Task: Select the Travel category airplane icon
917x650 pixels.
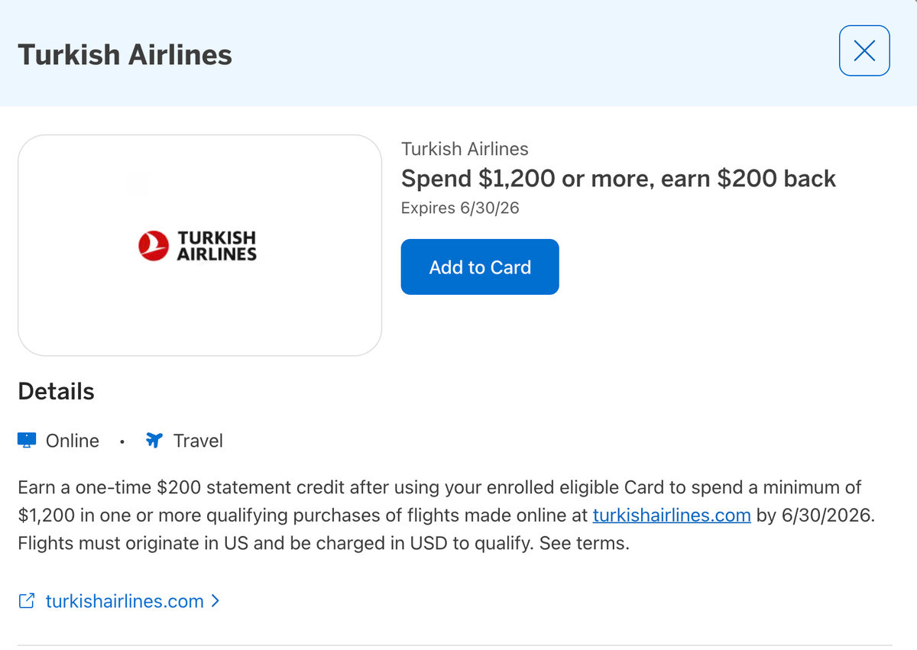Action: tap(153, 440)
